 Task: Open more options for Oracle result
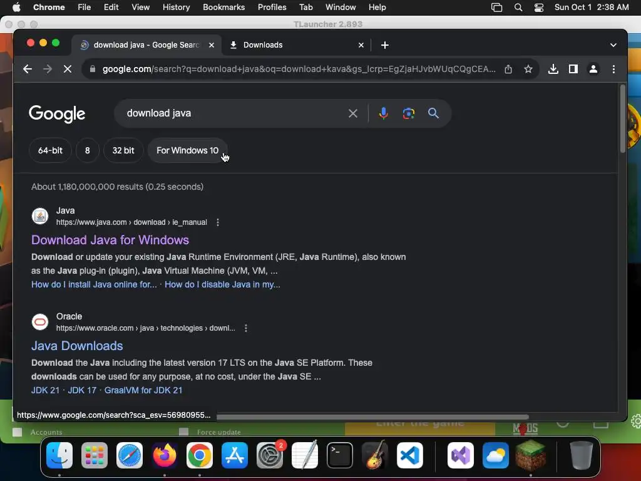[x=245, y=328]
